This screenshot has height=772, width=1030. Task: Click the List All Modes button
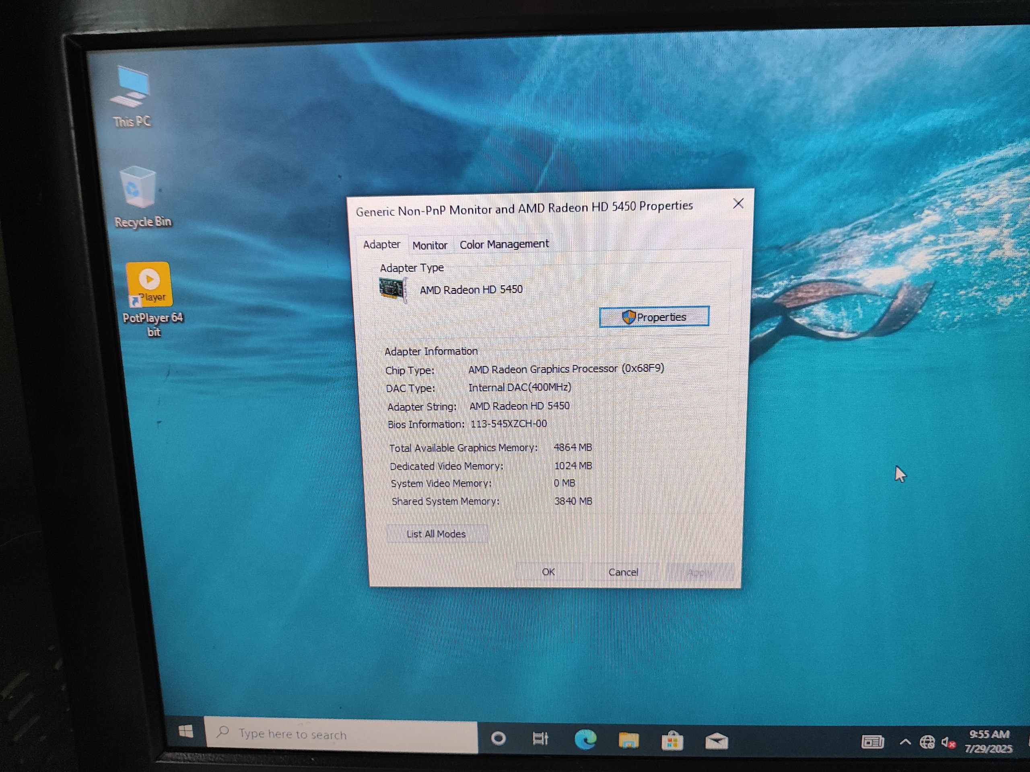click(436, 534)
